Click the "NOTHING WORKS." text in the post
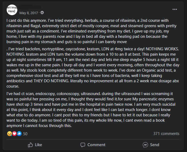Screen dimensions: 187x152 162,49
